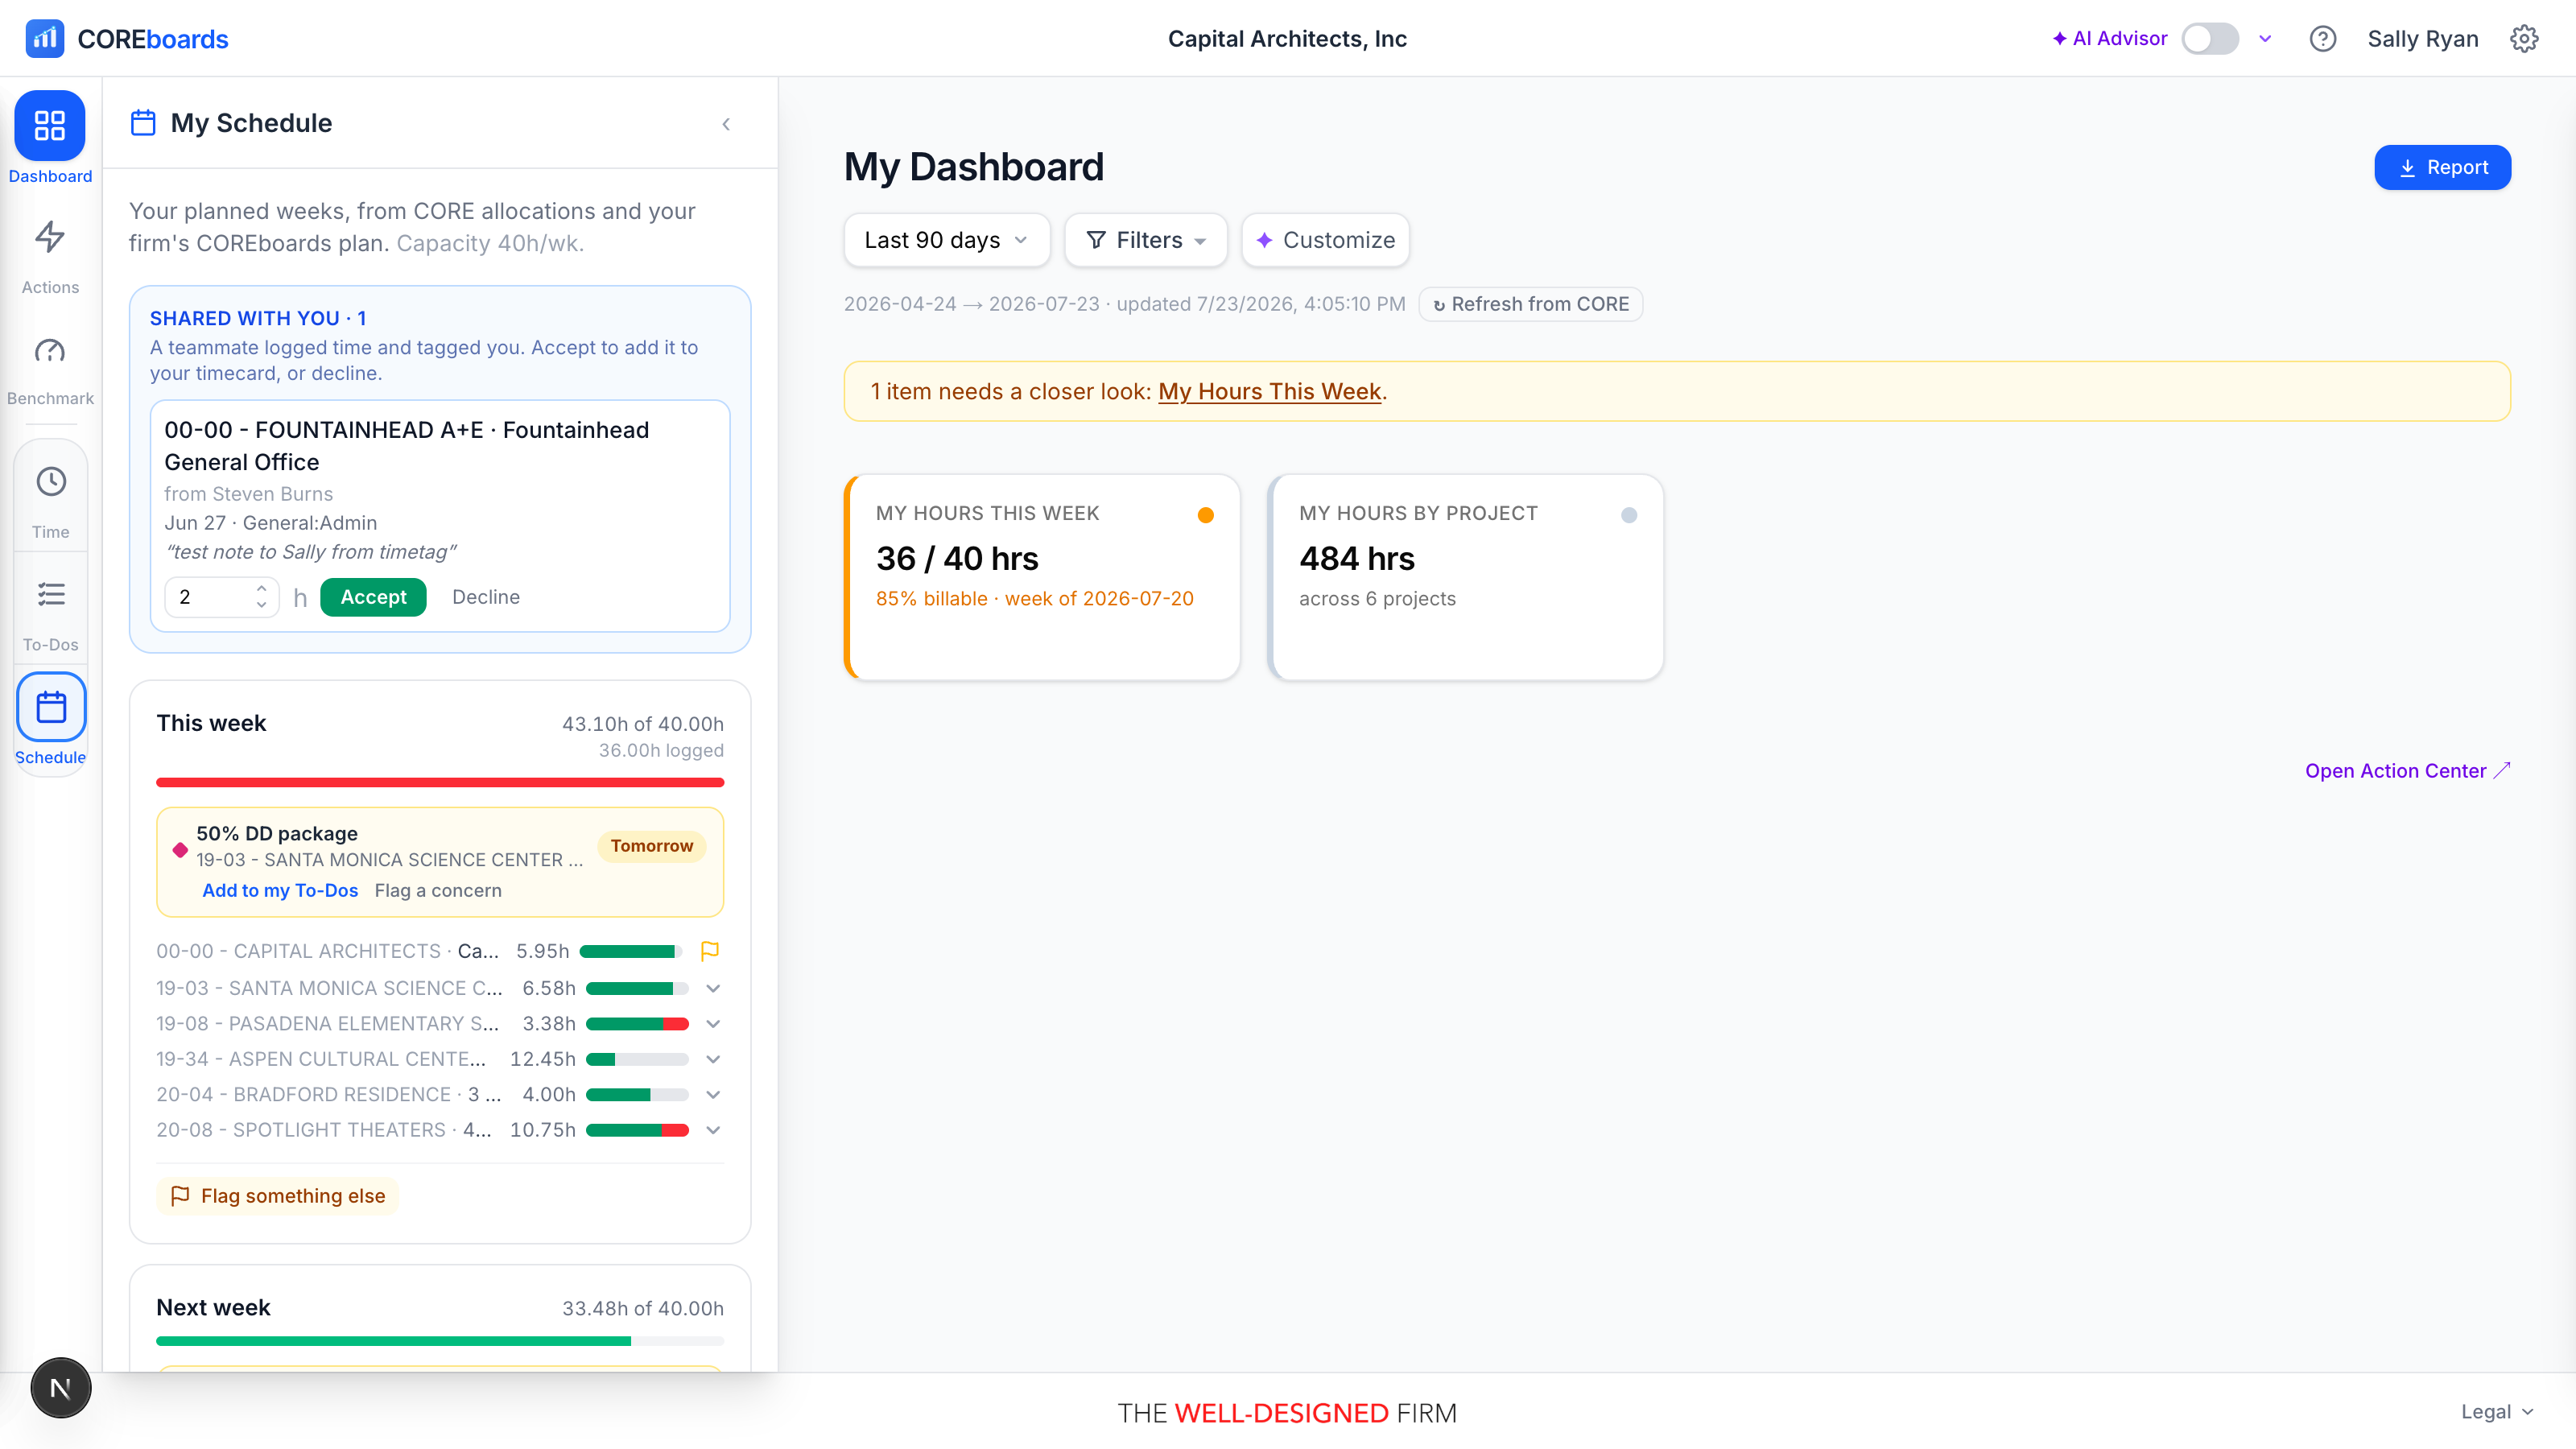Open the Legal menu in the footer
2576x1449 pixels.
coord(2496,1412)
